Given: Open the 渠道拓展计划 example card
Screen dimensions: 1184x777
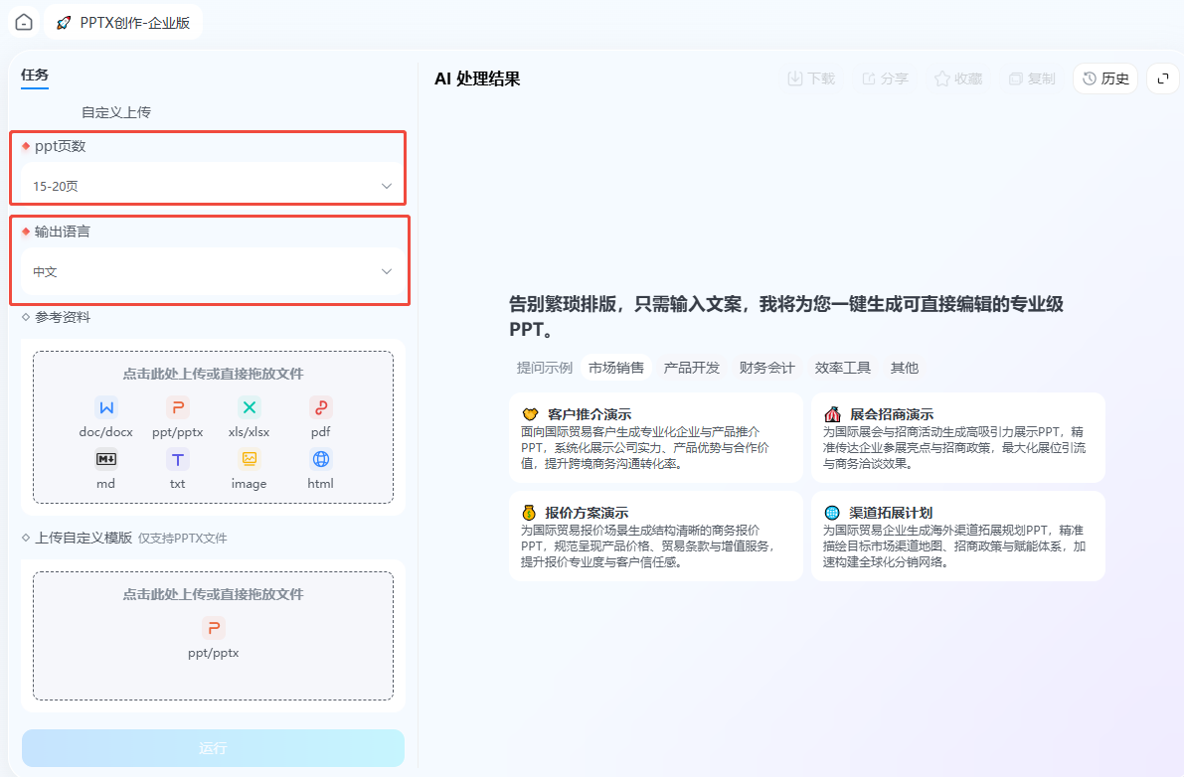Looking at the screenshot, I should [x=957, y=537].
